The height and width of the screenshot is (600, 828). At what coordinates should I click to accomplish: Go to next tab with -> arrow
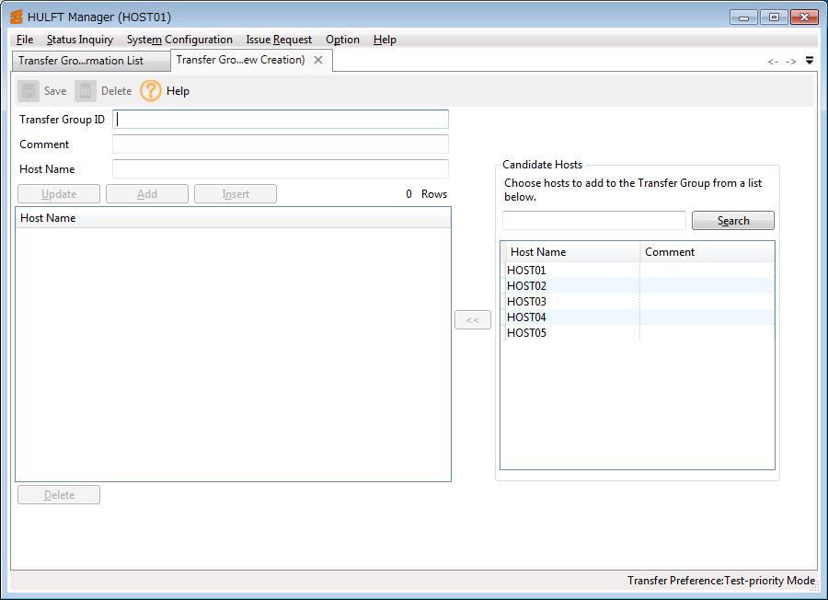pos(790,62)
